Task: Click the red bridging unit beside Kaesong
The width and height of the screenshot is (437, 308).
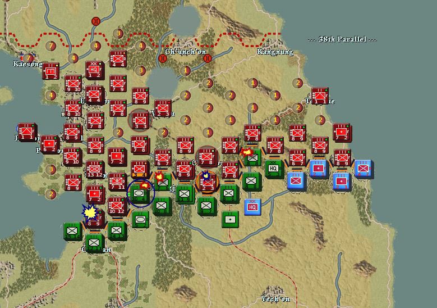Action: click(51, 71)
